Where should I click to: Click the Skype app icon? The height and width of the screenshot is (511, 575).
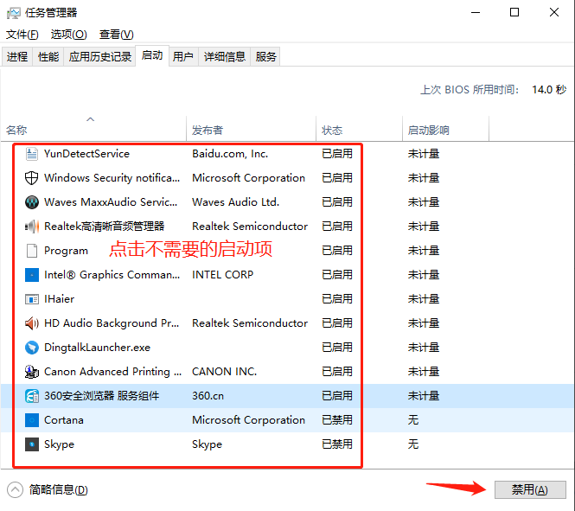pyautogui.click(x=31, y=444)
